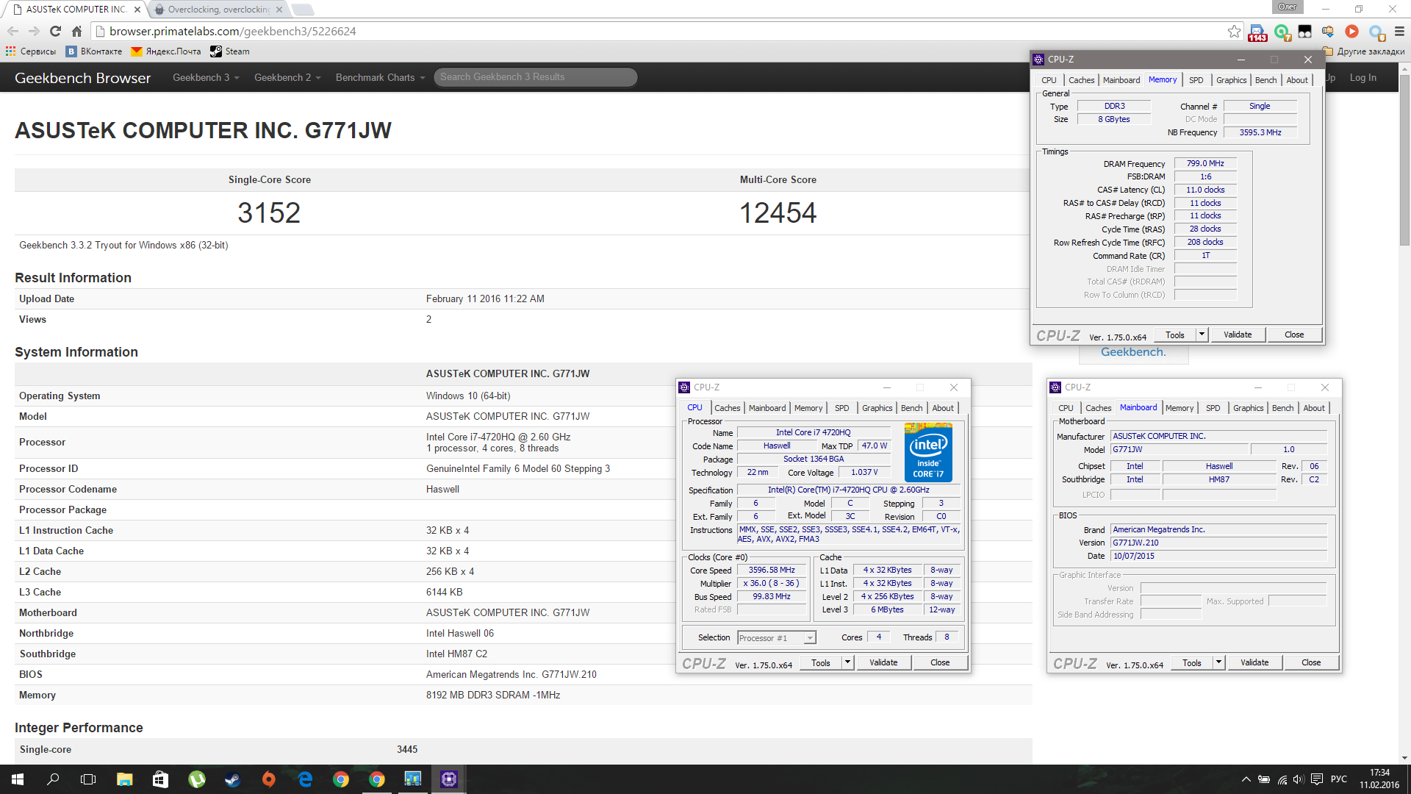1411x794 pixels.
Task: Open File Explorer from the taskbar
Action: 124,779
